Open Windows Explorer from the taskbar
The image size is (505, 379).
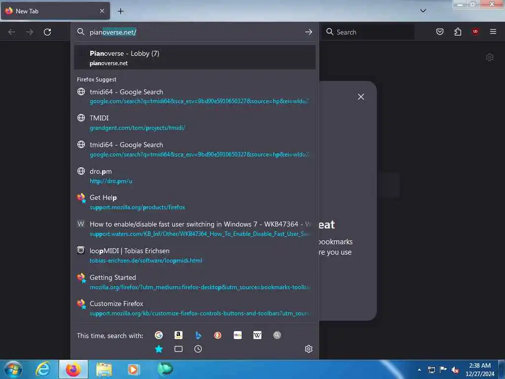coord(104,369)
